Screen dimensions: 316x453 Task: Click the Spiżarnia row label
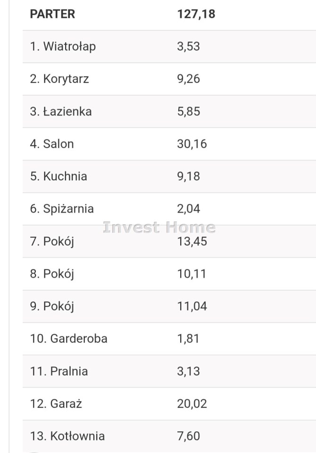click(x=62, y=209)
